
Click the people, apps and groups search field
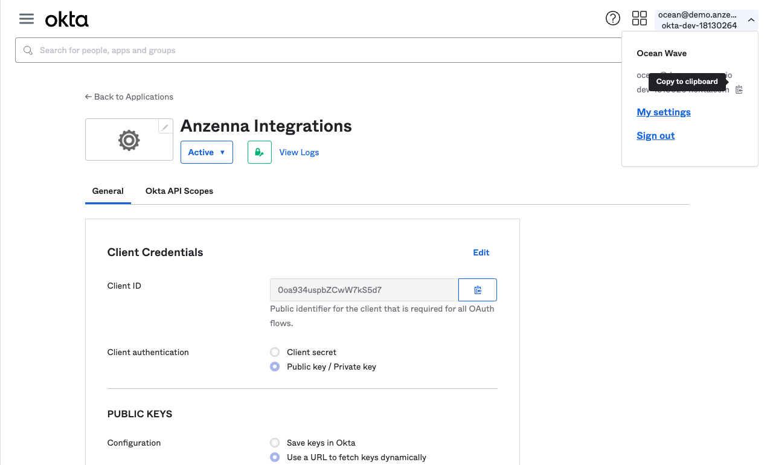tap(314, 50)
